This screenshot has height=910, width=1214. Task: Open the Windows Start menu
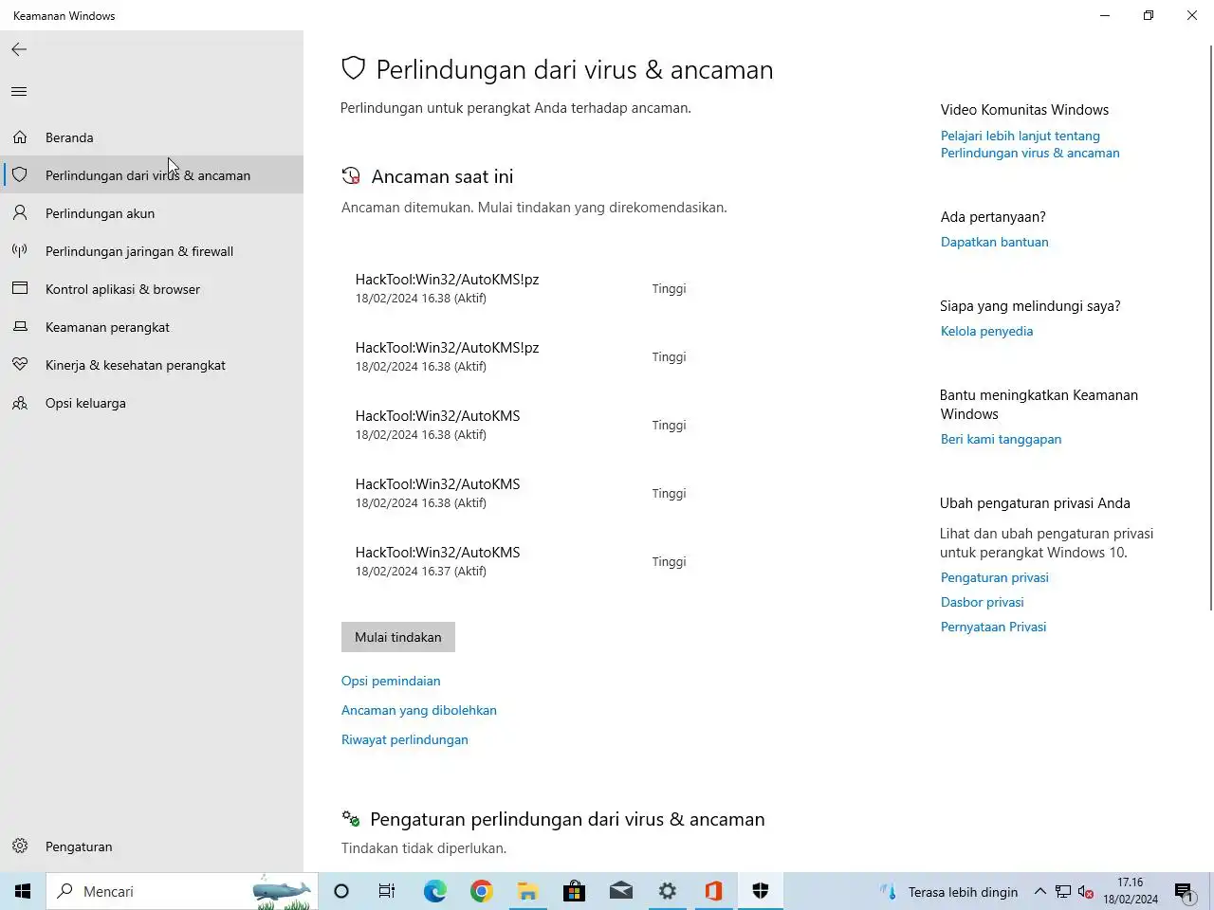coord(23,891)
